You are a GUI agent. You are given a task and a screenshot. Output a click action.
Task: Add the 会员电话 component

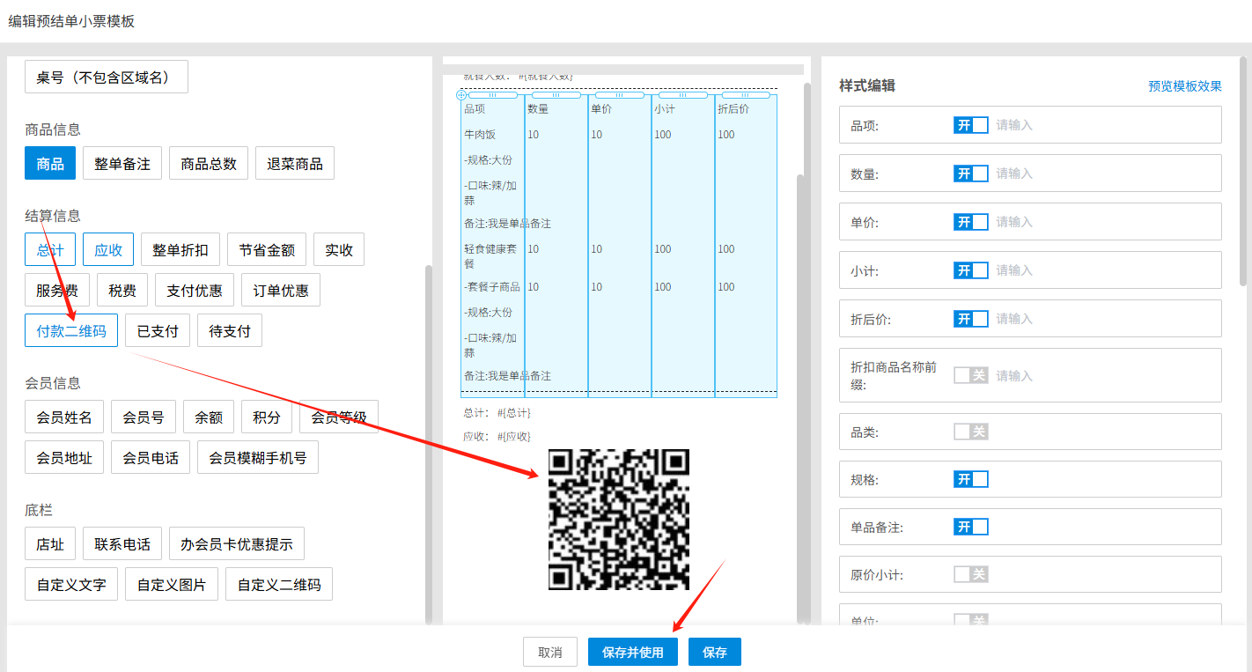[x=151, y=458]
